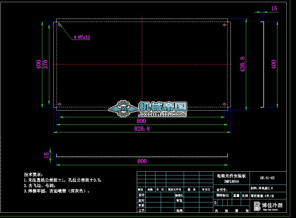
Task: Click the bottom-right mounting hole symbol
Action: point(225,103)
